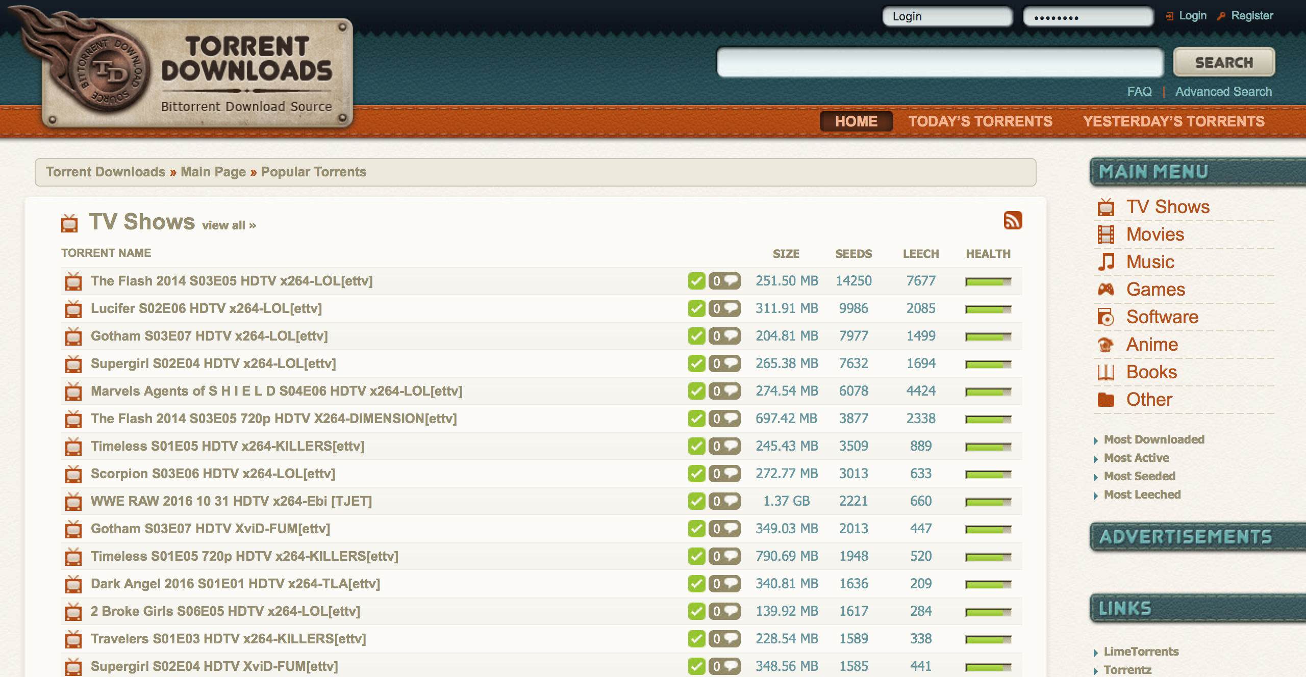Click the Software disc icon in Main Menu
The image size is (1306, 677).
coord(1106,317)
